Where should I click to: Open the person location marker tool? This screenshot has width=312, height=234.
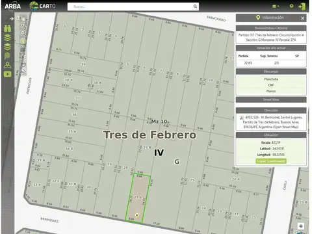pos(8,65)
